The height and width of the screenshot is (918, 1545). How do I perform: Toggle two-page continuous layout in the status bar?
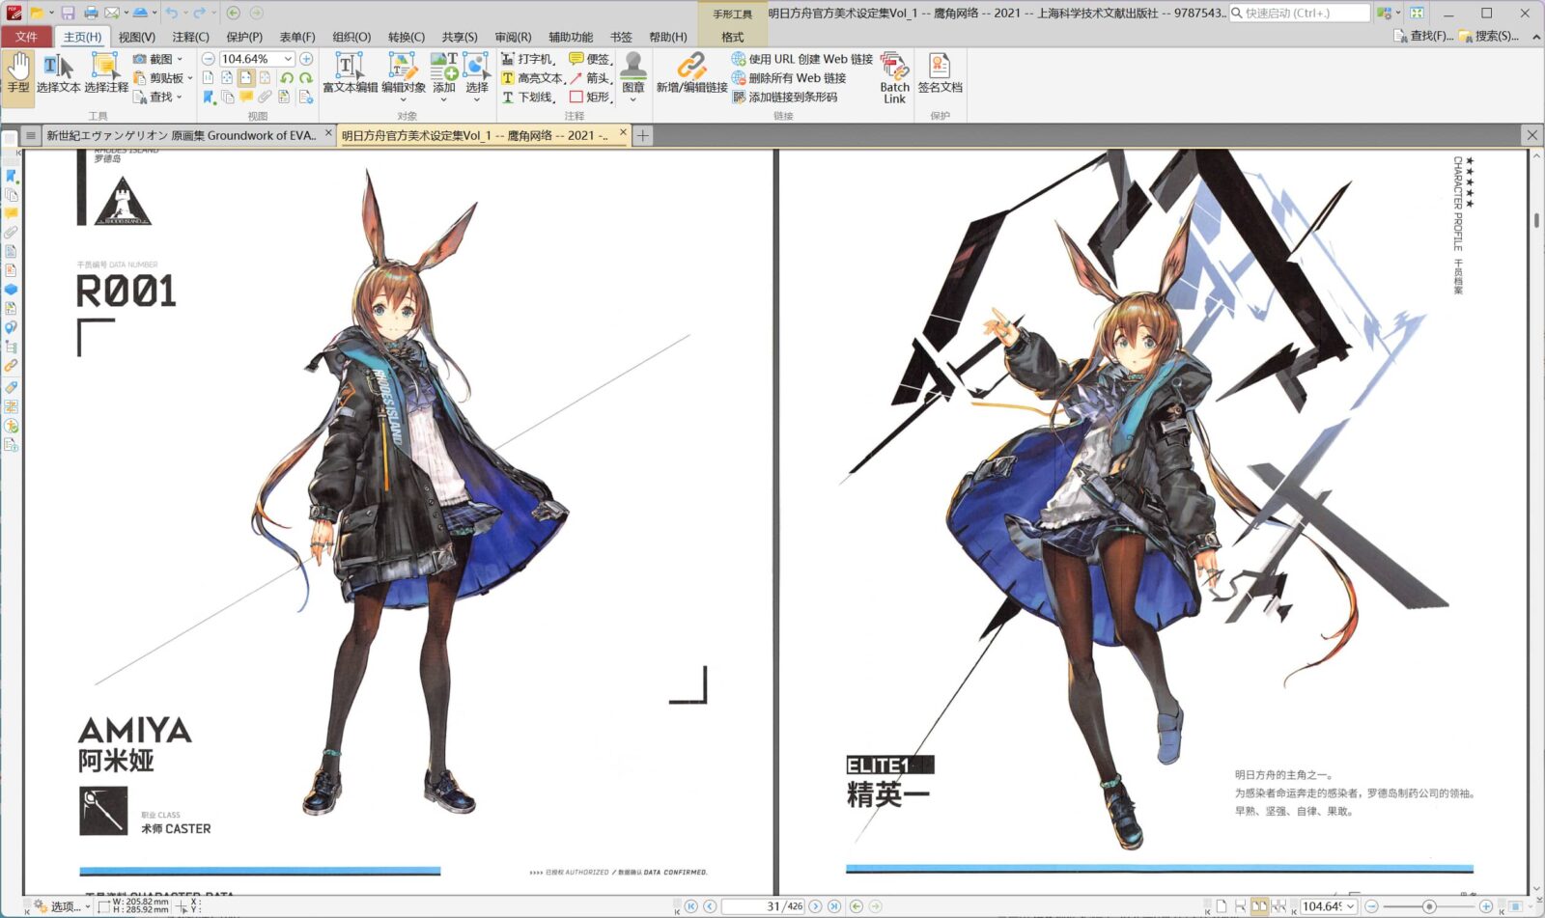pyautogui.click(x=1278, y=906)
